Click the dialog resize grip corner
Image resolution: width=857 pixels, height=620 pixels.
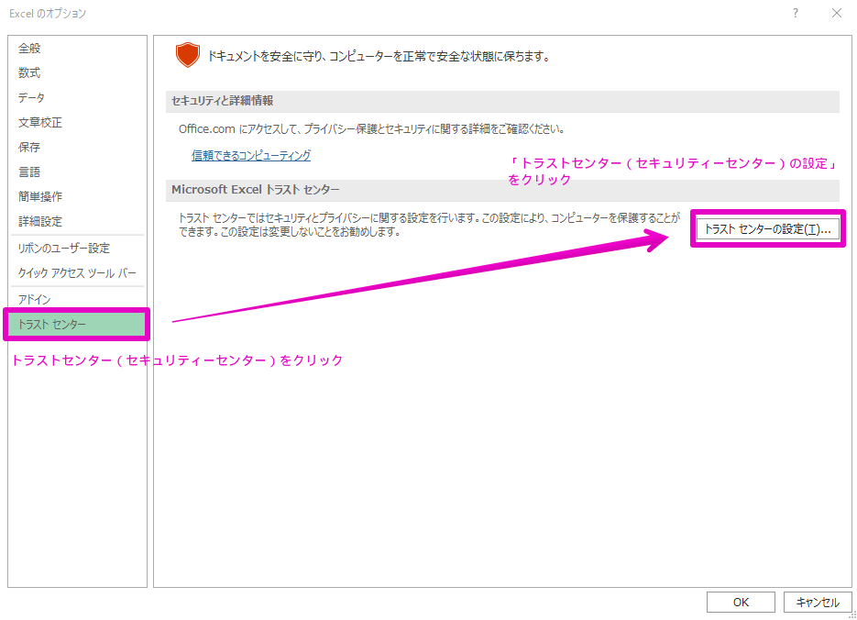coord(852,614)
